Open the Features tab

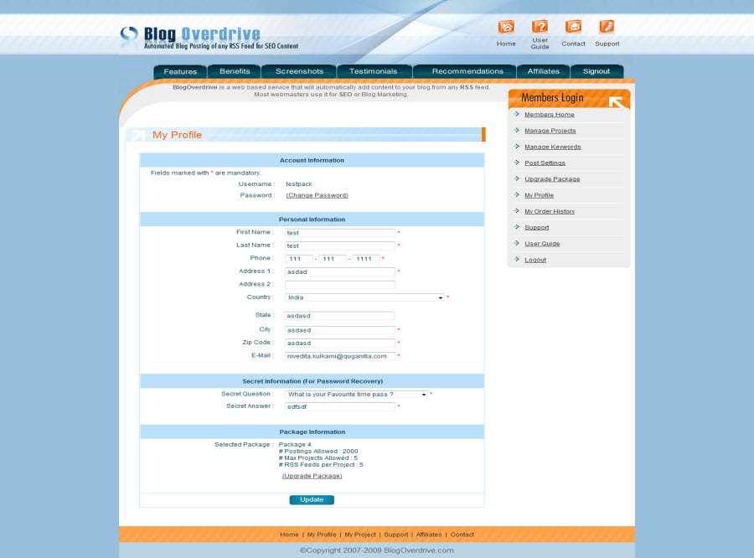[180, 72]
